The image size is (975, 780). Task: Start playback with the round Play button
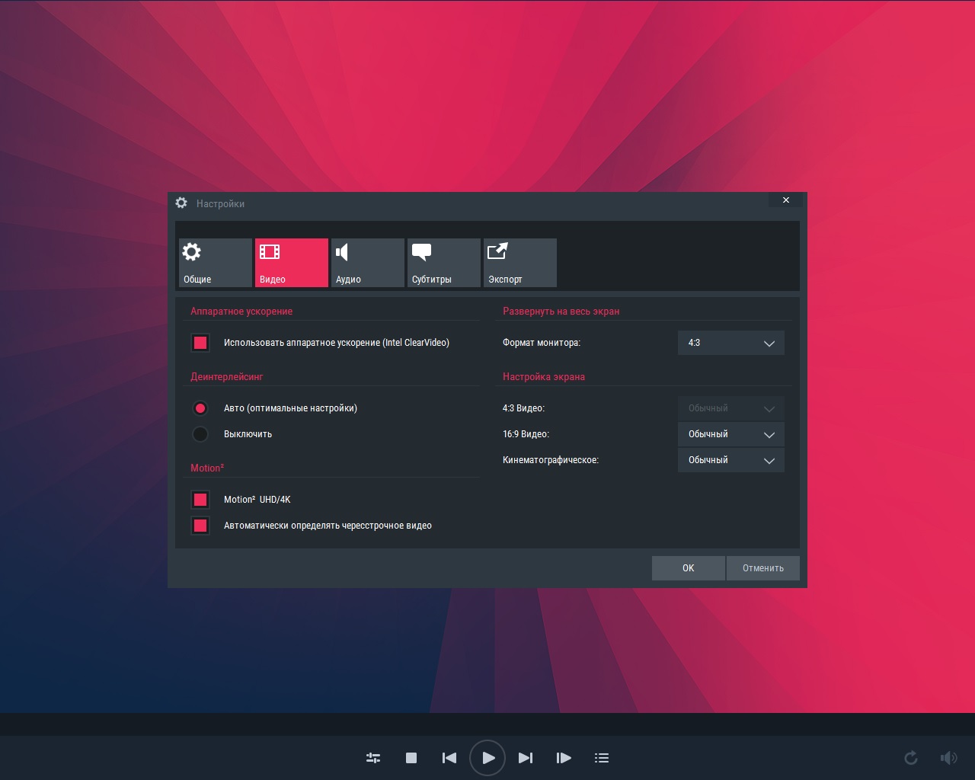[x=487, y=758]
